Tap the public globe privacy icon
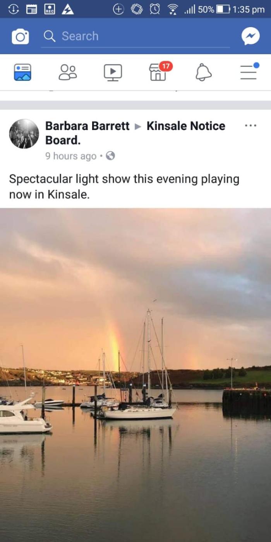 (x=110, y=156)
